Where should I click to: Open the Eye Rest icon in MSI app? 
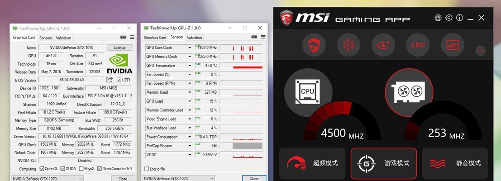tap(383, 45)
